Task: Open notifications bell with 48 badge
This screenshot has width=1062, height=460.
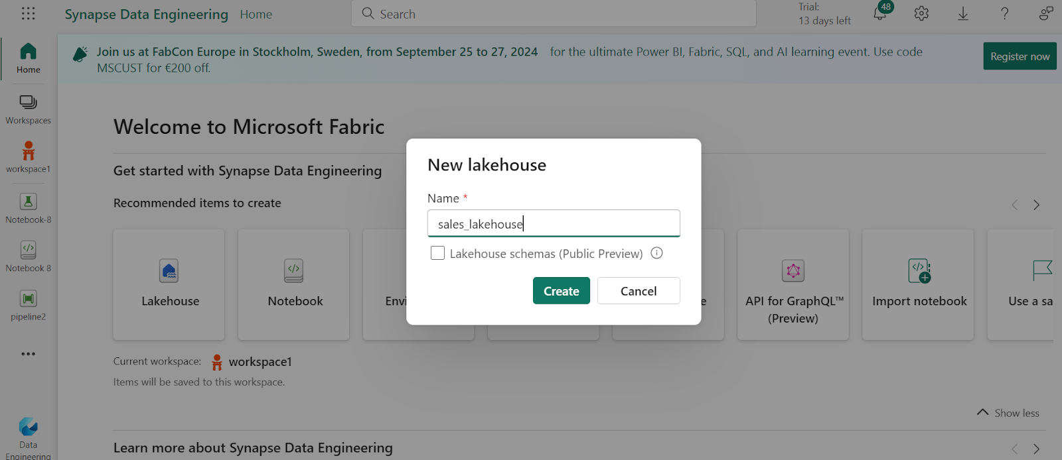Action: pyautogui.click(x=880, y=13)
